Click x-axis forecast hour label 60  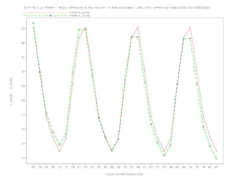click(x=164, y=167)
